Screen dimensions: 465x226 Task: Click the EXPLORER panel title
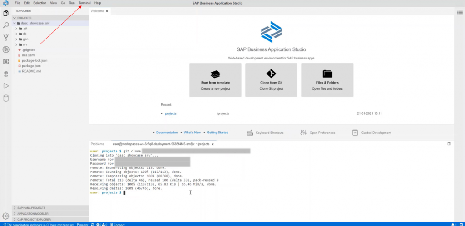[x=24, y=11]
